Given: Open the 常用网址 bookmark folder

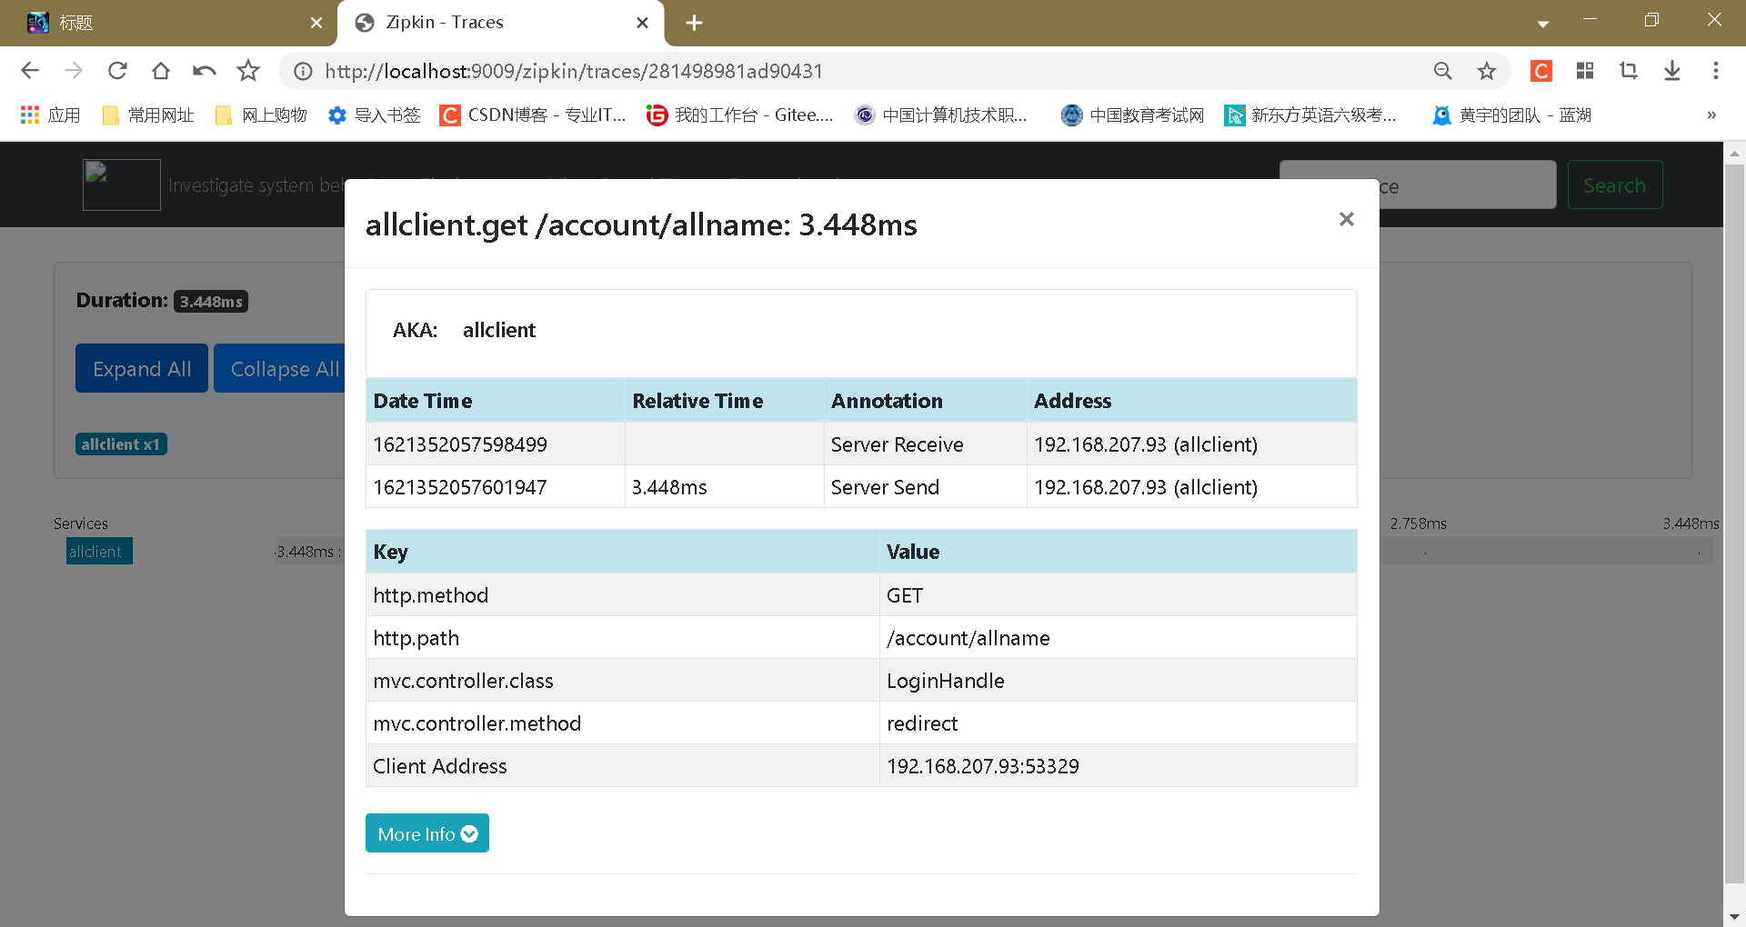Looking at the screenshot, I should tap(148, 115).
